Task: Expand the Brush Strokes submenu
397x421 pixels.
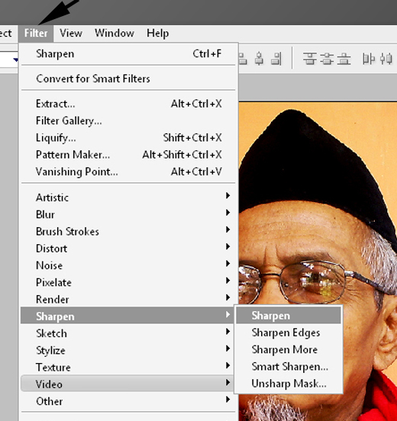Action: (128, 231)
